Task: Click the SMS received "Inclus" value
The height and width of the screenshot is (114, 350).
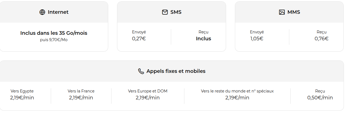Action: (x=203, y=39)
